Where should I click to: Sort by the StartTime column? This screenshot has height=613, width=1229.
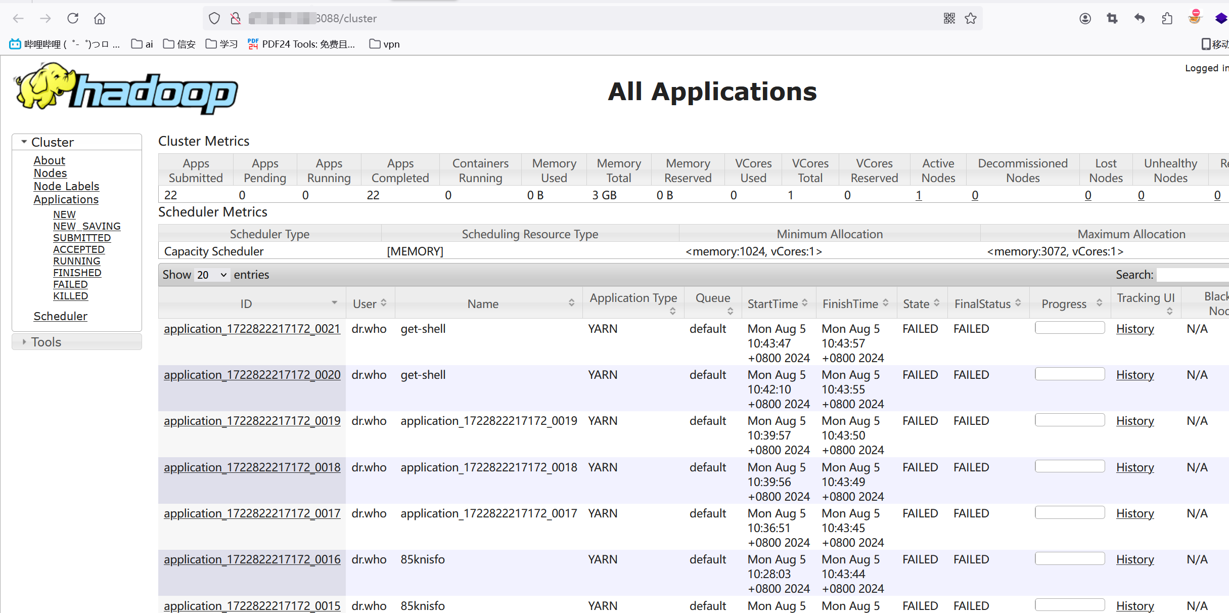point(778,303)
